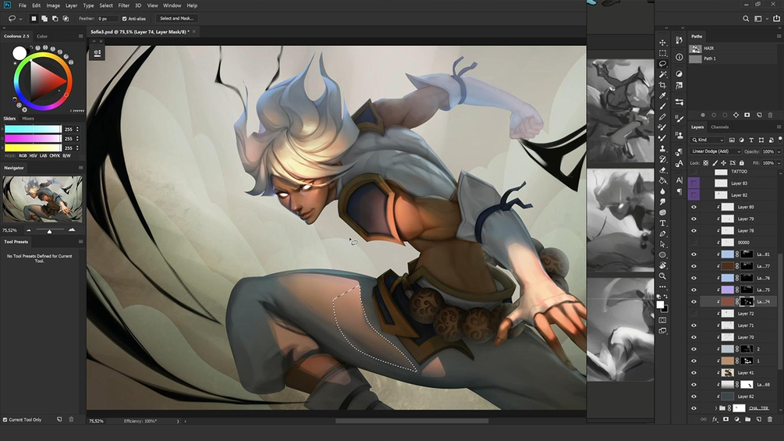The width and height of the screenshot is (784, 441).
Task: Select the Lasso tool in the toolbox
Action: 662,64
